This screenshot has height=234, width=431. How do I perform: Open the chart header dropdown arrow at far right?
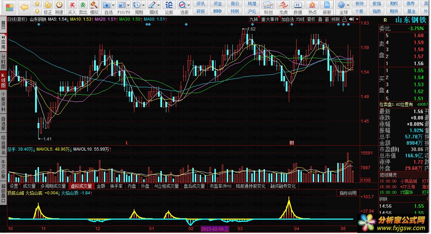tap(357, 19)
